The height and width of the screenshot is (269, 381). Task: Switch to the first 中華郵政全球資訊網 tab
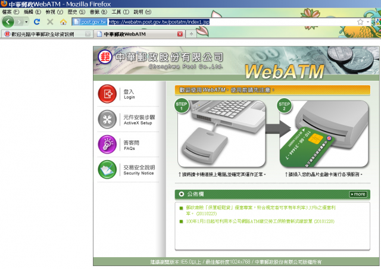[48, 35]
